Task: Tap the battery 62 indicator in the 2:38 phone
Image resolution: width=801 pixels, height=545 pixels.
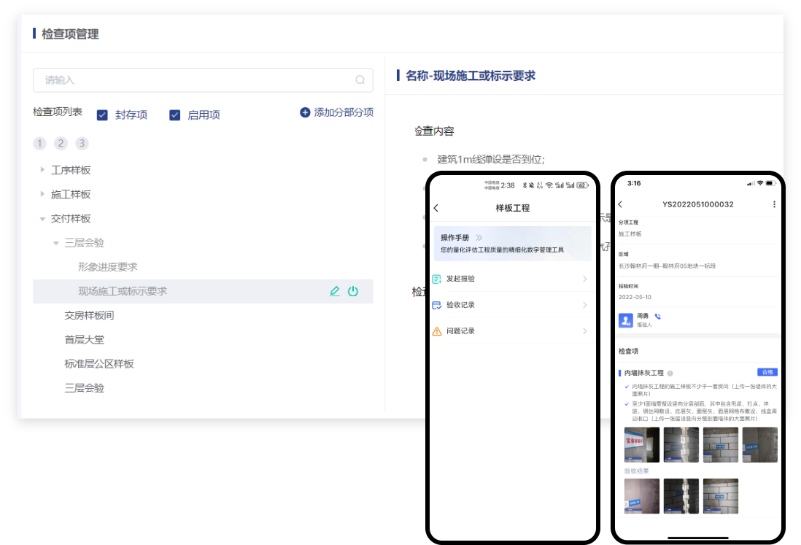Action: [583, 185]
